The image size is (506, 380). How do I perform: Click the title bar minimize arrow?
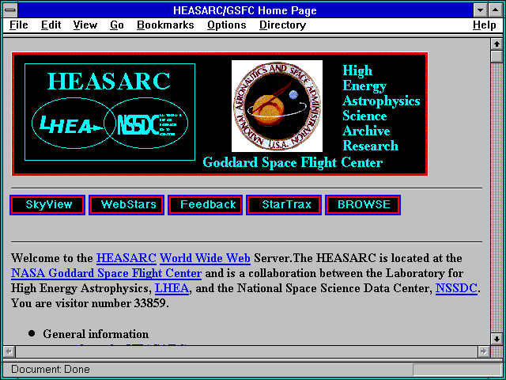tap(481, 10)
